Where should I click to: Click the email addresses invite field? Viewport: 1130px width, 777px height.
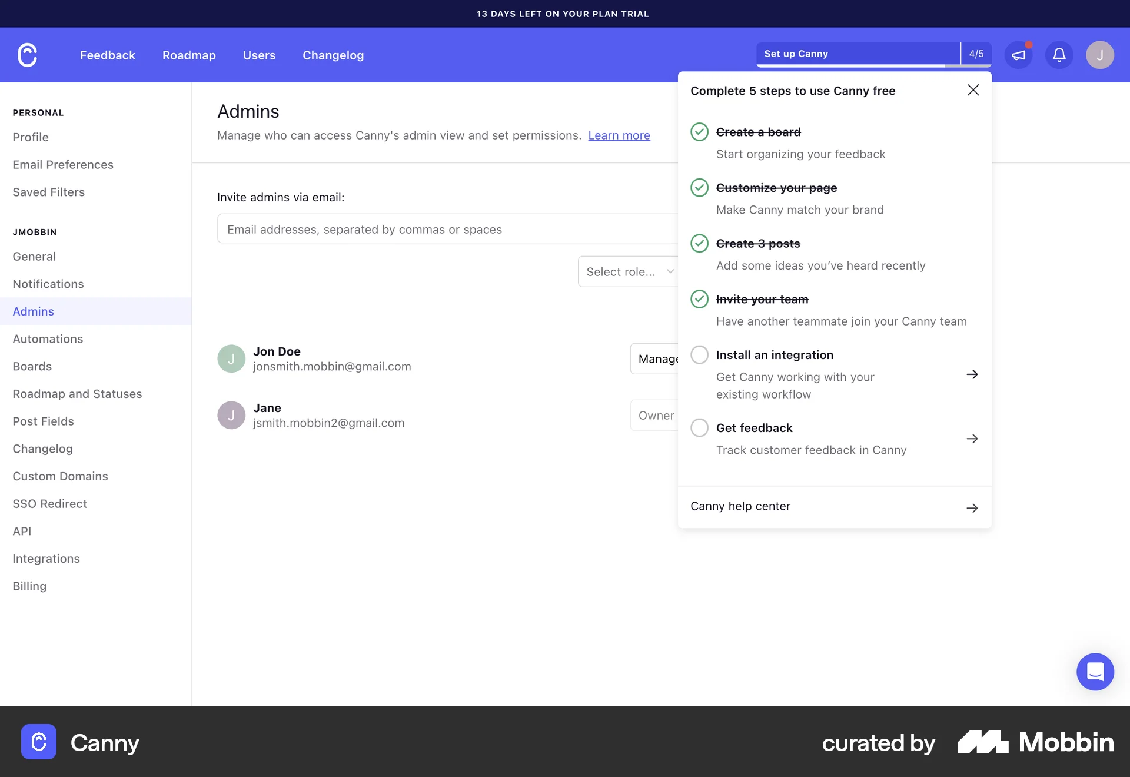pyautogui.click(x=412, y=229)
